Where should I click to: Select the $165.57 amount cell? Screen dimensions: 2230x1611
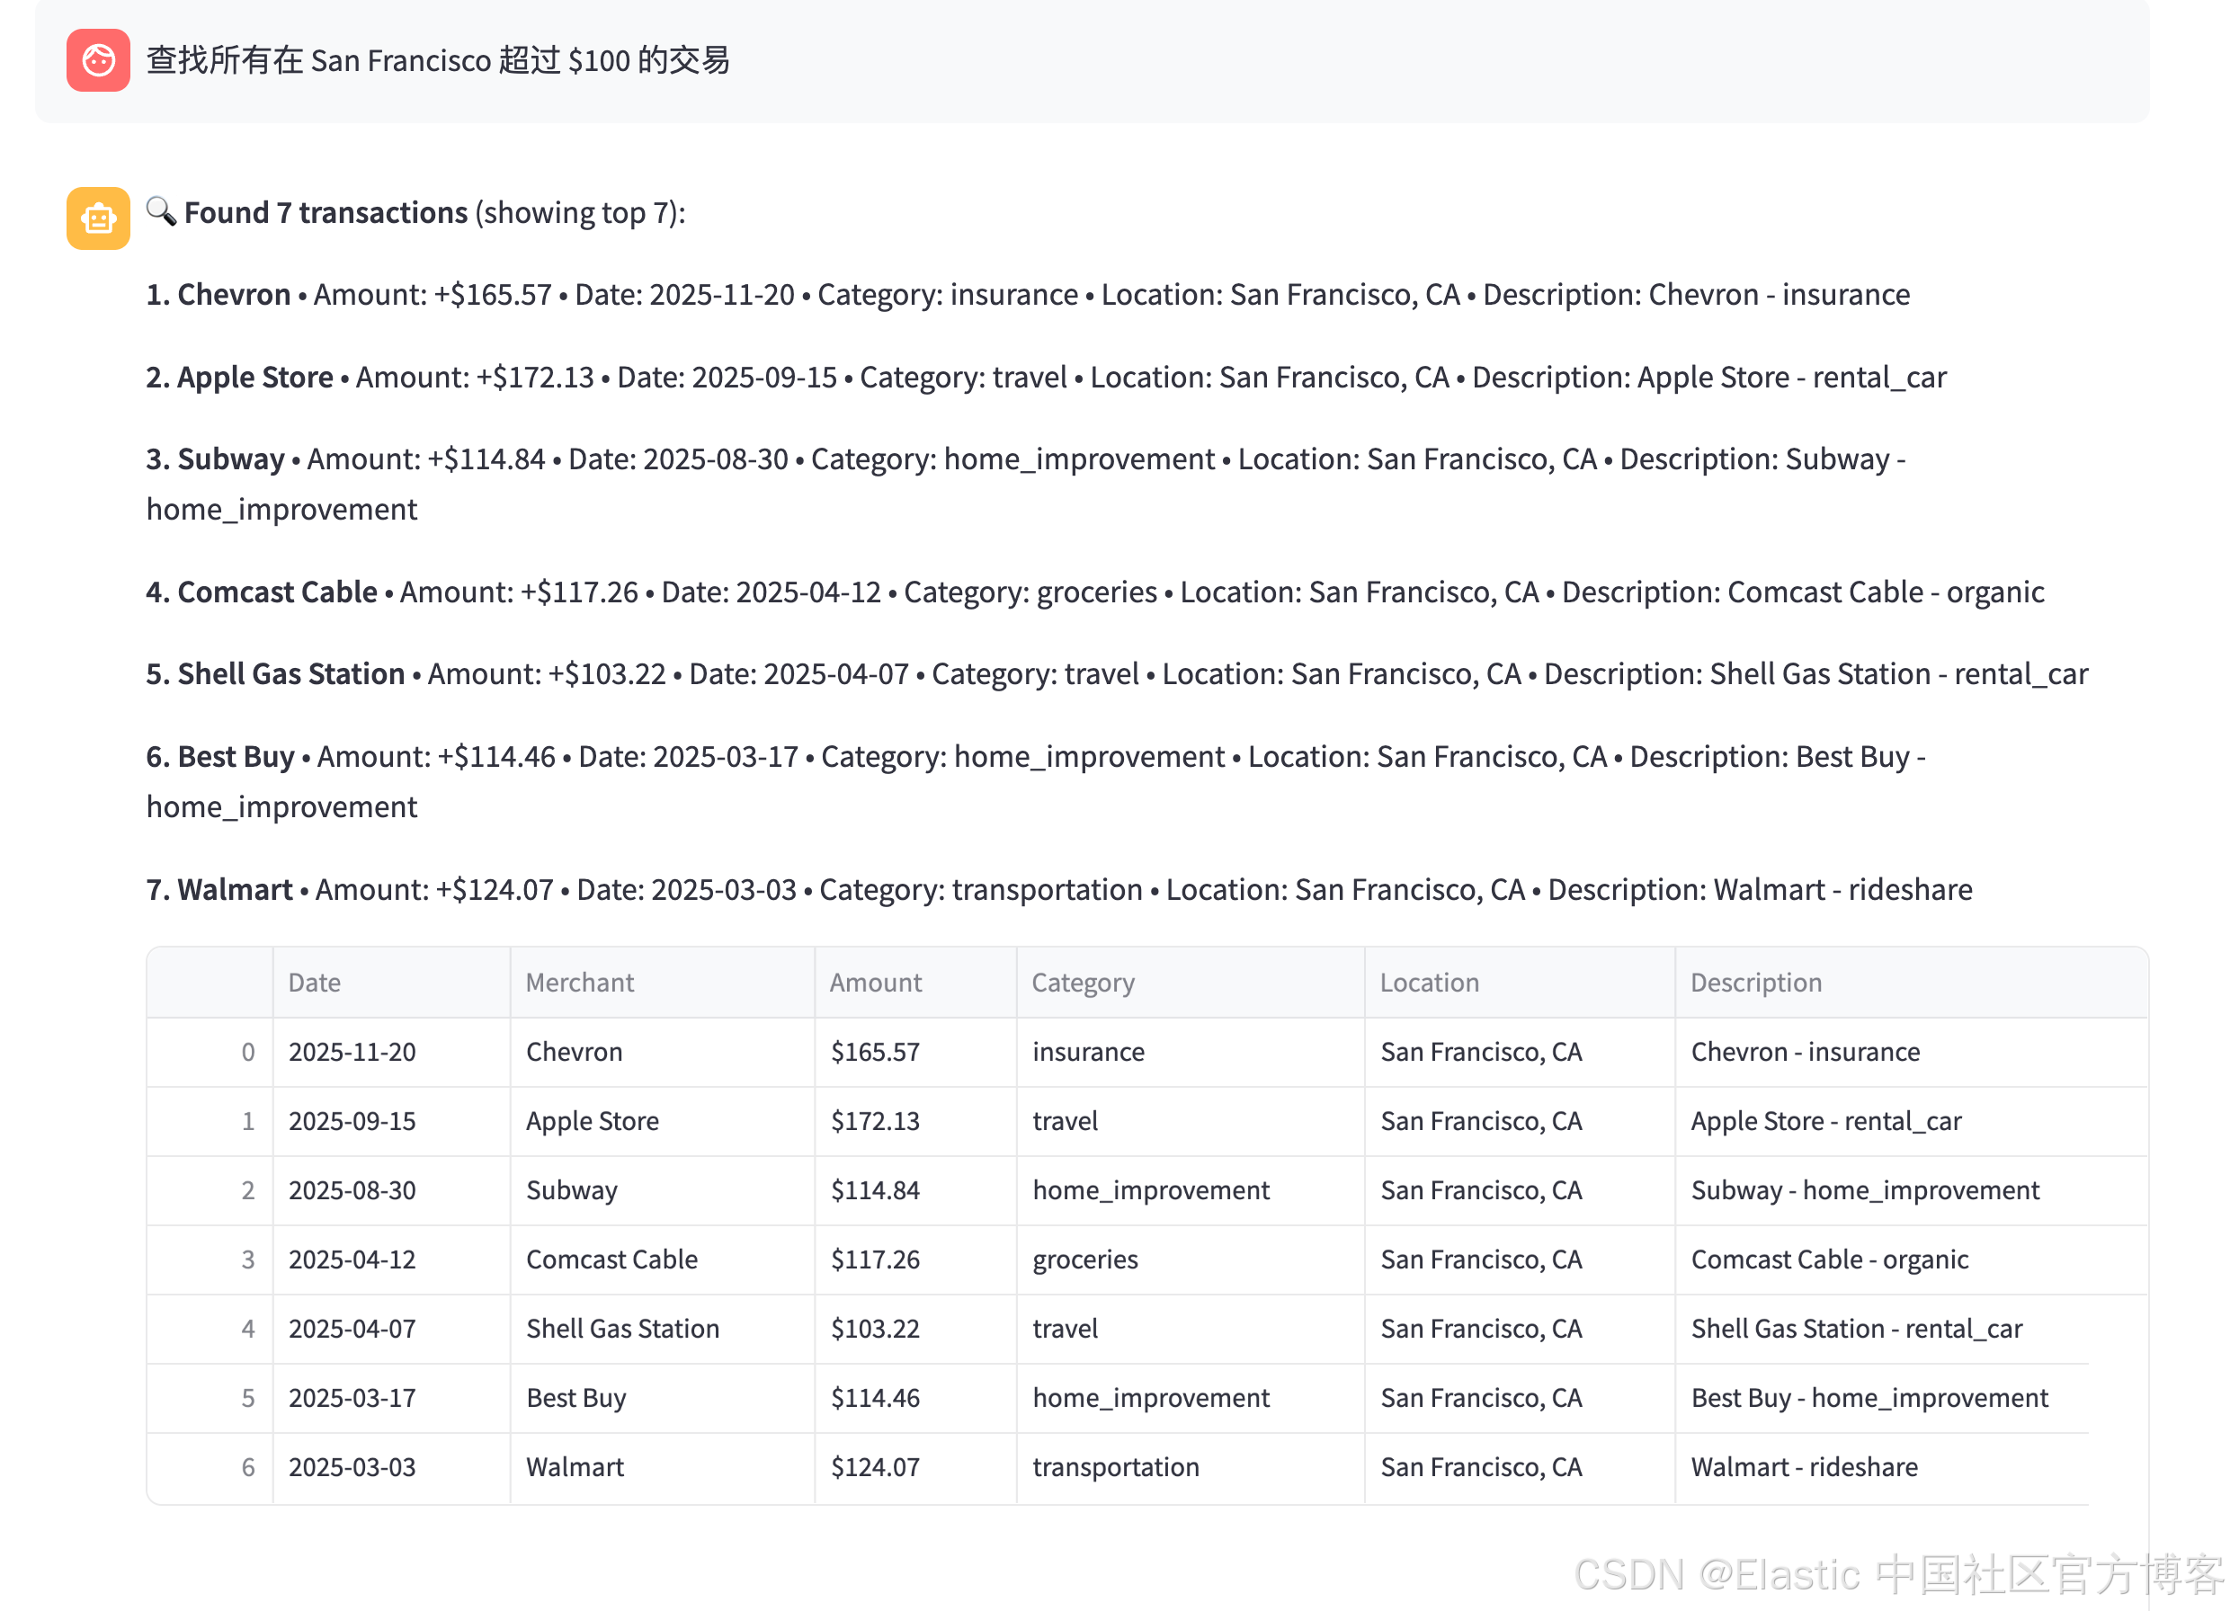pos(916,1053)
